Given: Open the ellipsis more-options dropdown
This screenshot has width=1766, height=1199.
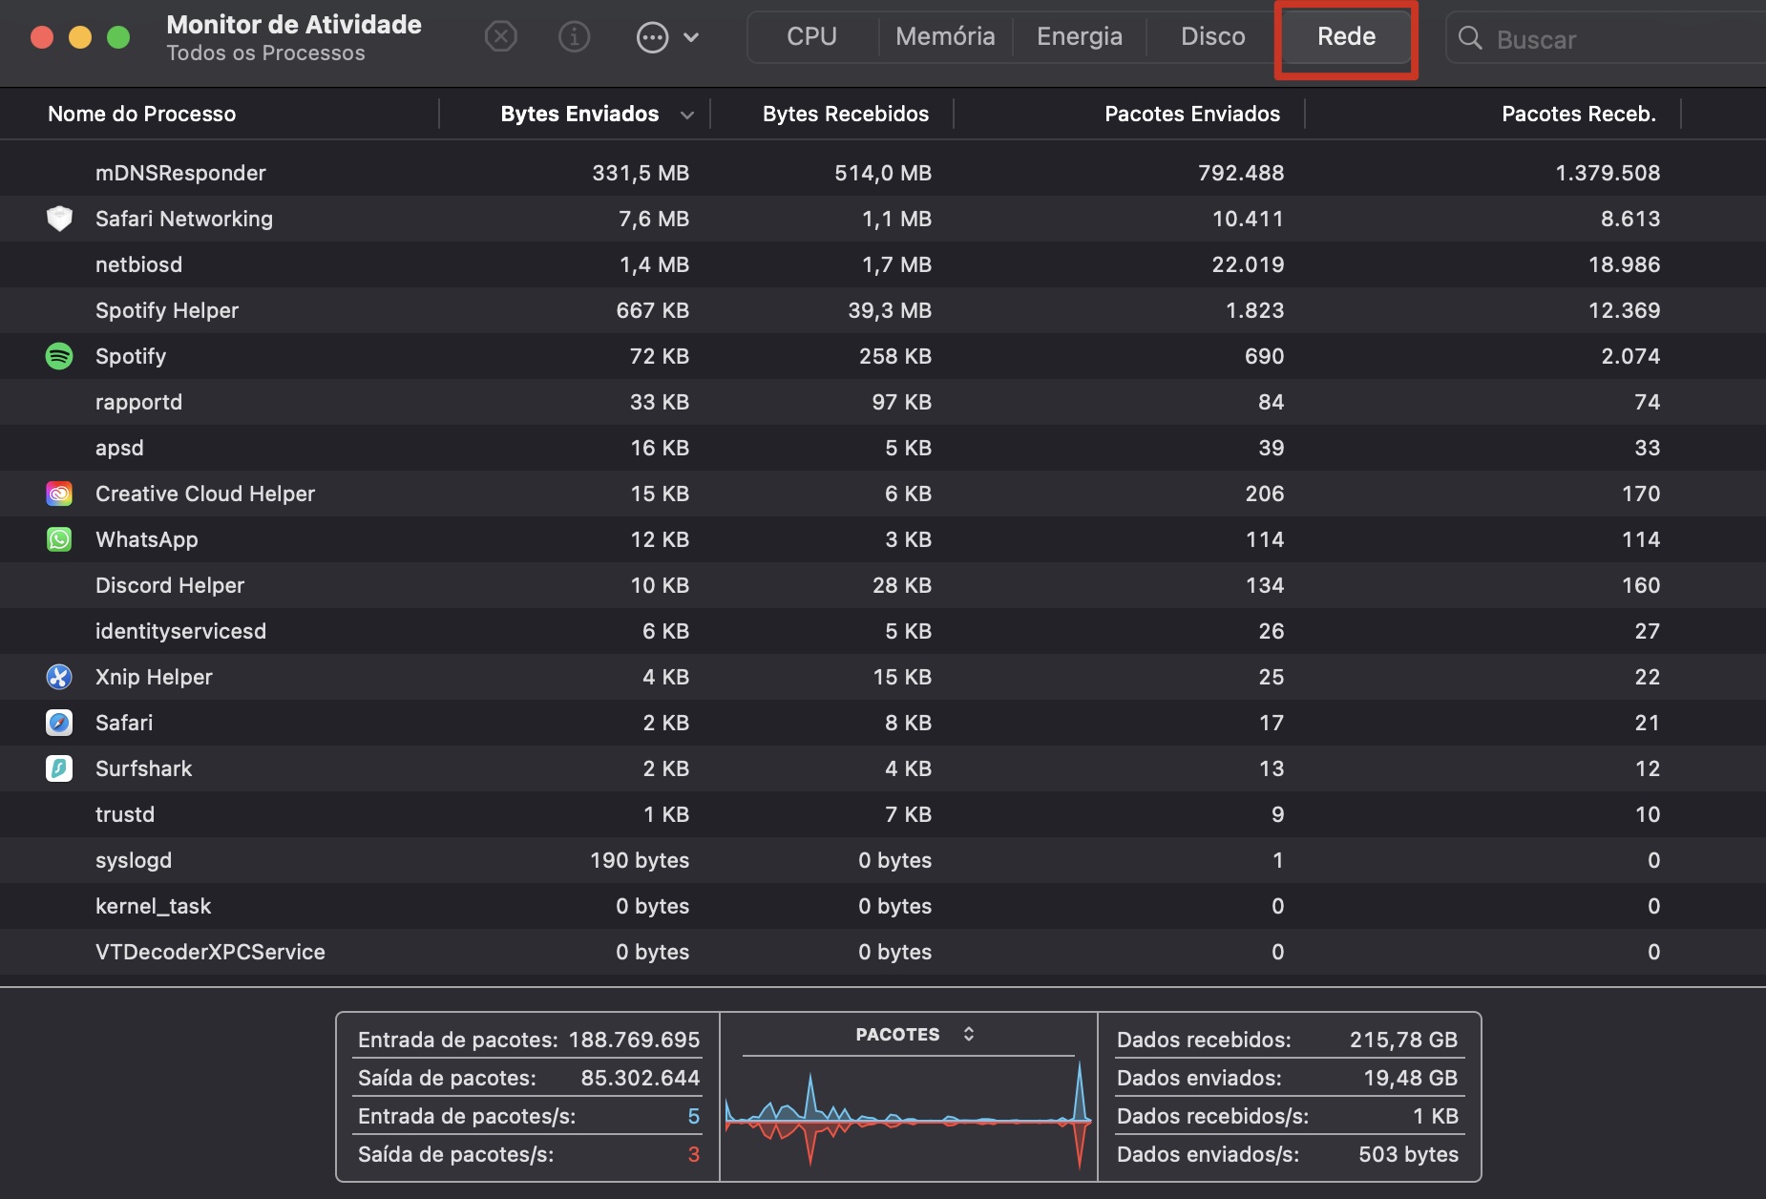Looking at the screenshot, I should pyautogui.click(x=667, y=38).
